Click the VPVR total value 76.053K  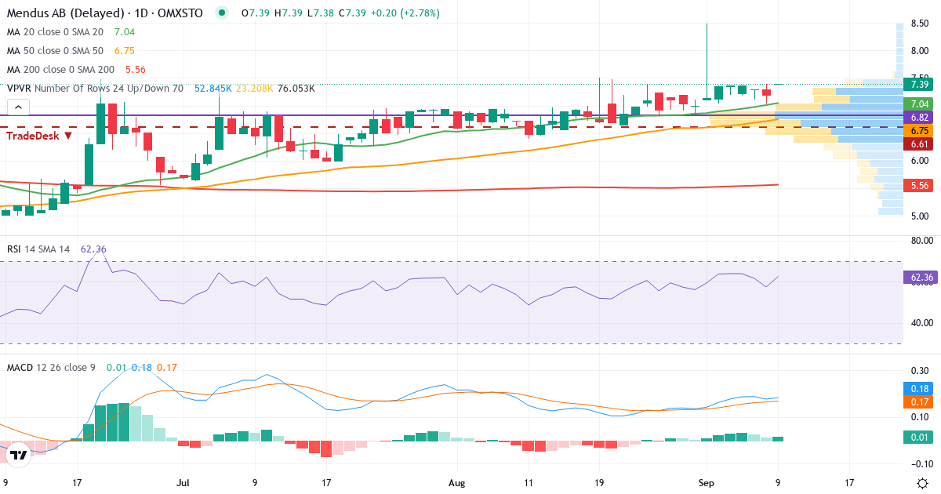pyautogui.click(x=296, y=89)
